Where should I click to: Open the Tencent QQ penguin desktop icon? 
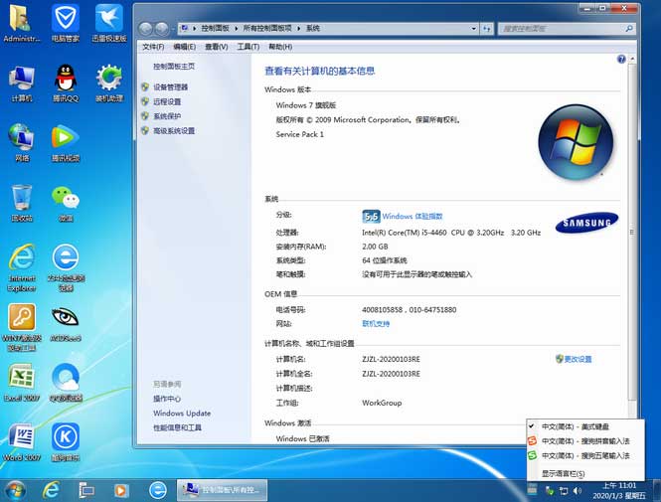65,78
